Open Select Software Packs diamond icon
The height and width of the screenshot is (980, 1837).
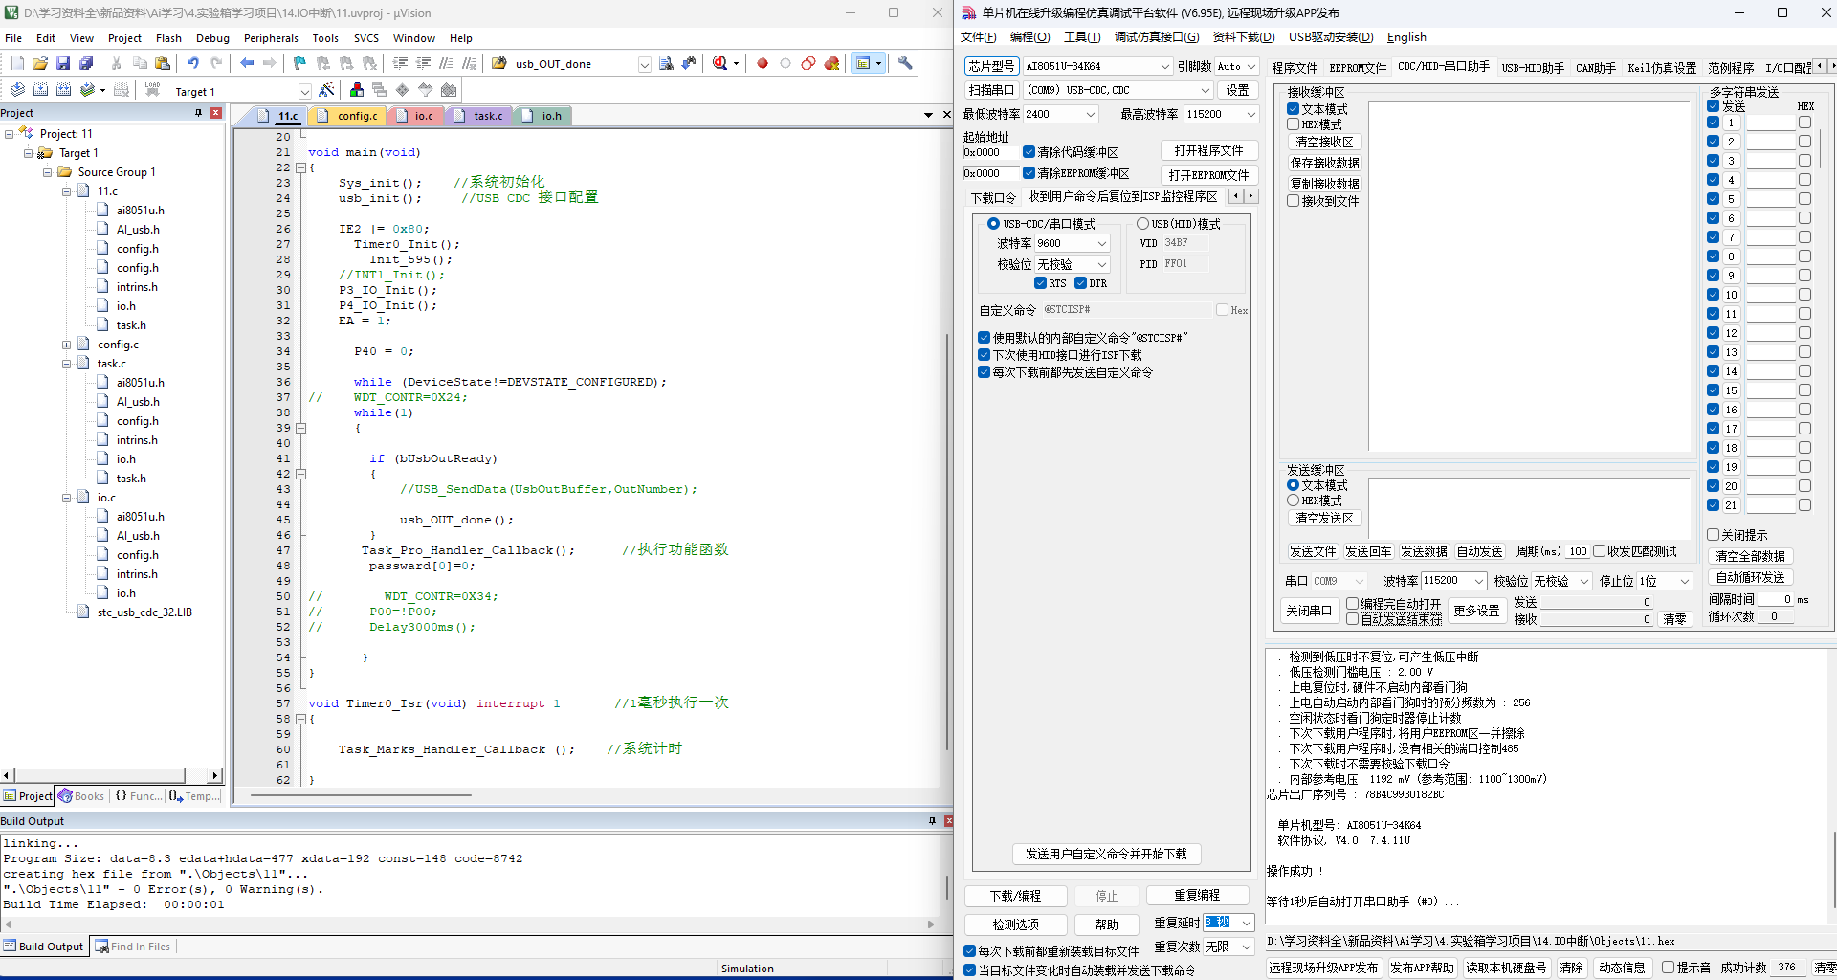click(402, 90)
